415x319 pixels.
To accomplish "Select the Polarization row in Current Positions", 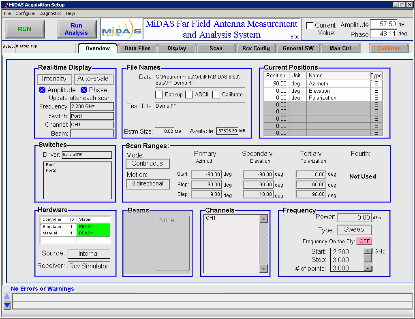I will pyautogui.click(x=323, y=98).
